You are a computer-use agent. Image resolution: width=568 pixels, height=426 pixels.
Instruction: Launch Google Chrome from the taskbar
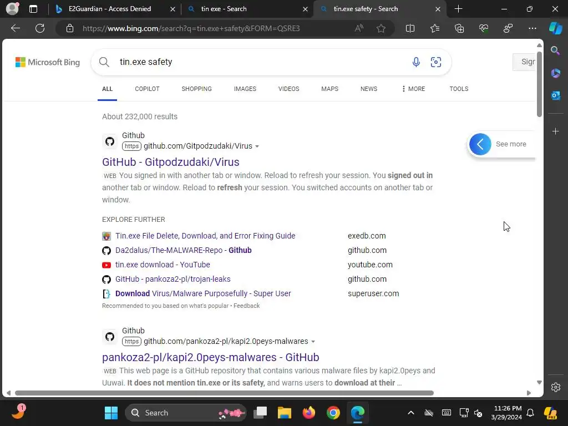[x=333, y=413]
